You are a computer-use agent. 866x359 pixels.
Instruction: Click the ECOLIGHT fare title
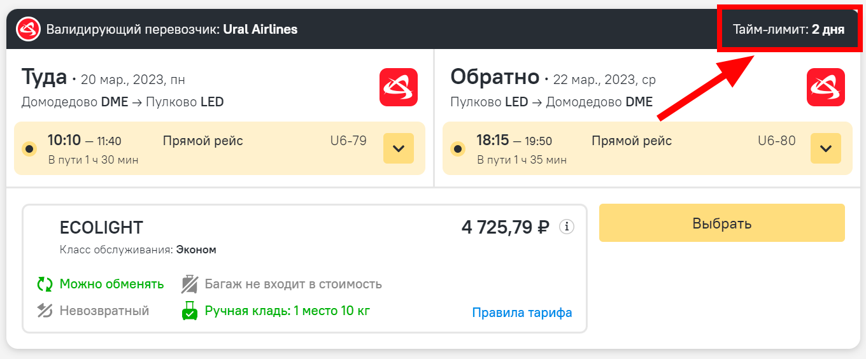point(101,227)
